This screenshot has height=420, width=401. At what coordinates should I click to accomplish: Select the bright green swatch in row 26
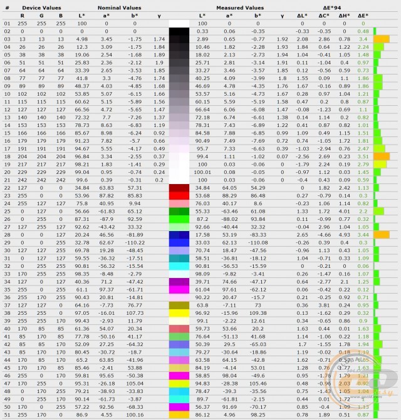point(179,219)
